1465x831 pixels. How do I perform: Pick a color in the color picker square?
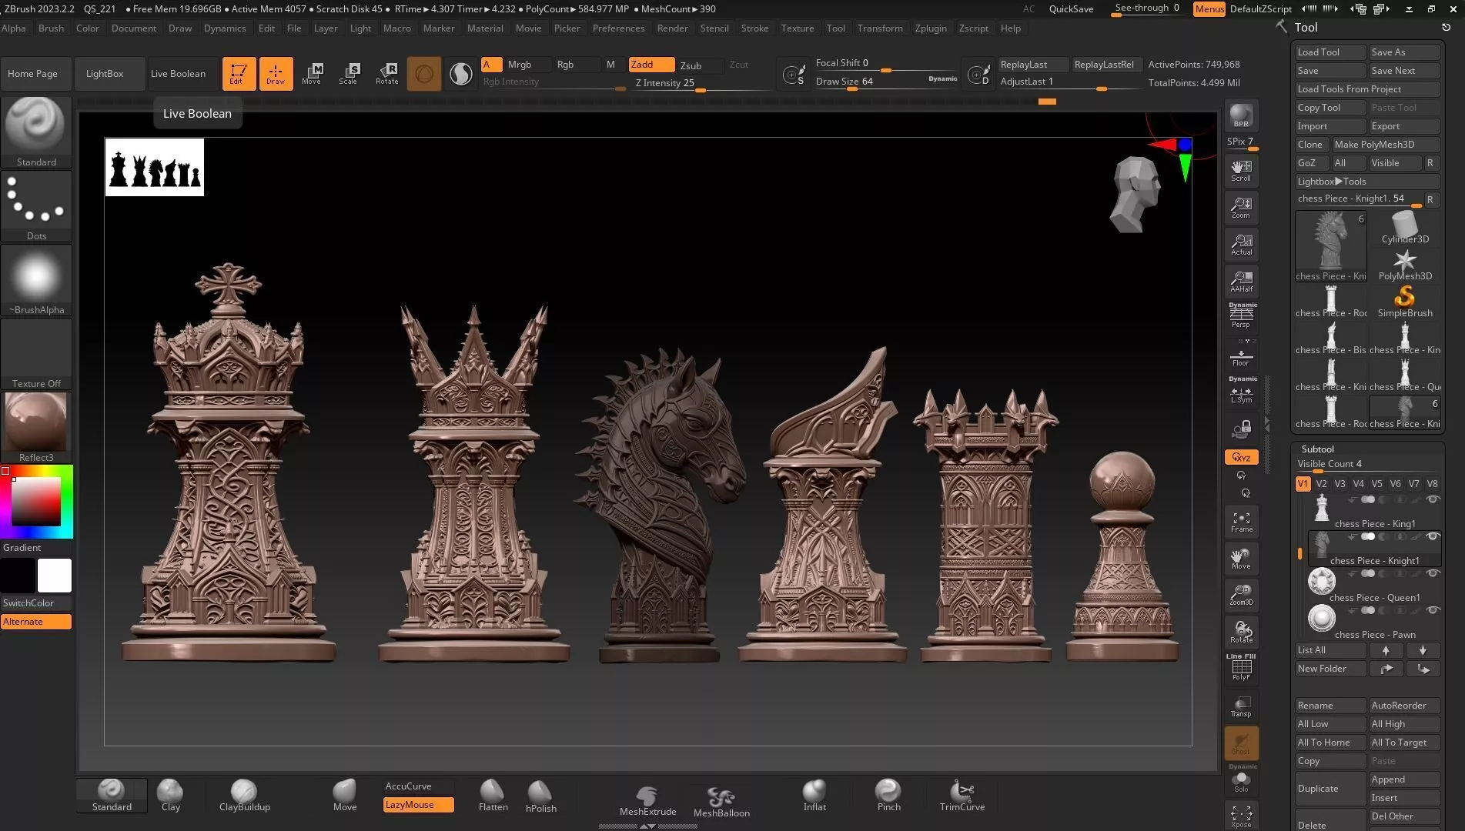35,502
